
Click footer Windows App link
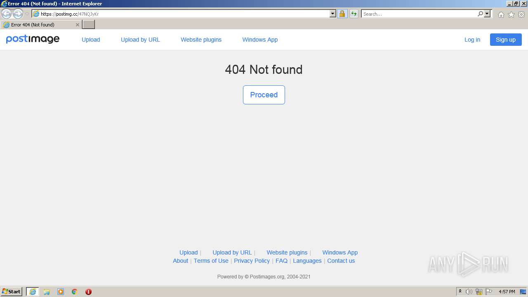pyautogui.click(x=340, y=252)
